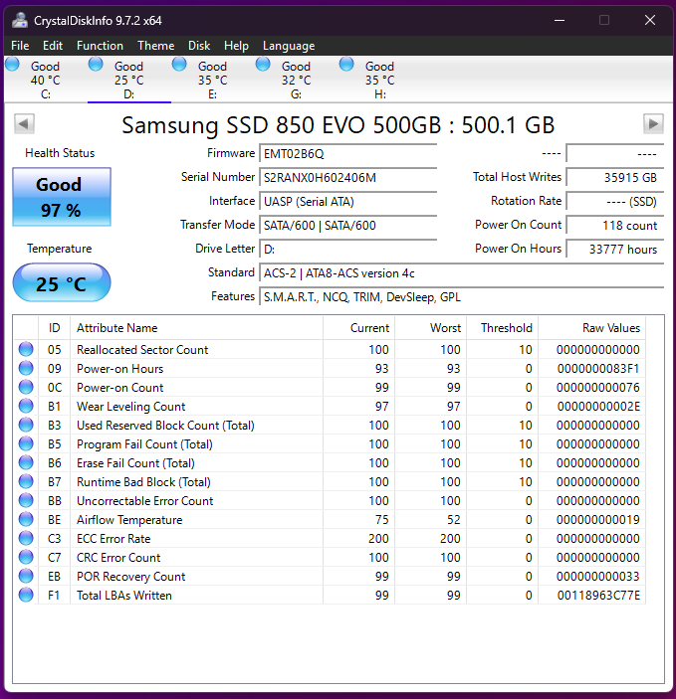
Task: Select drive H: health status orb
Action: point(346,65)
